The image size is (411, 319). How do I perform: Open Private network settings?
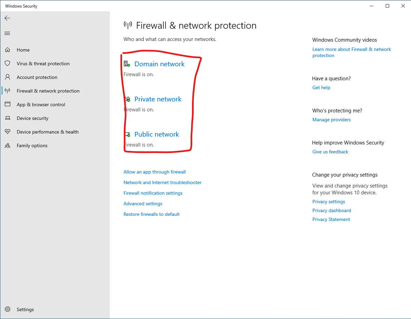[158, 99]
